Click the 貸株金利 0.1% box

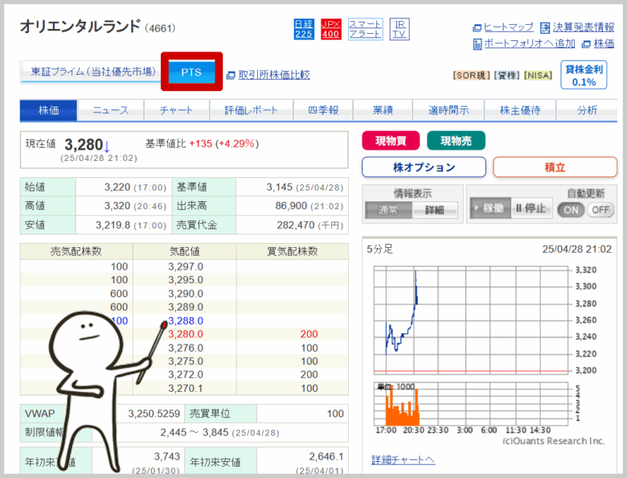pyautogui.click(x=584, y=75)
